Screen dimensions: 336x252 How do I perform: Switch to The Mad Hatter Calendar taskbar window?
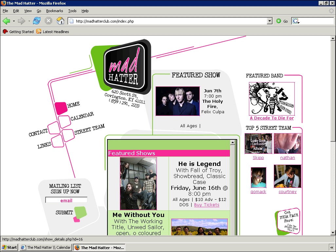pos(46,247)
